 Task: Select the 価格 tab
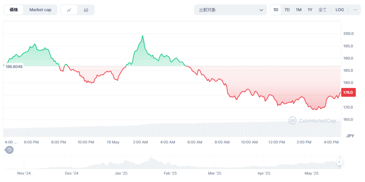click(x=14, y=10)
